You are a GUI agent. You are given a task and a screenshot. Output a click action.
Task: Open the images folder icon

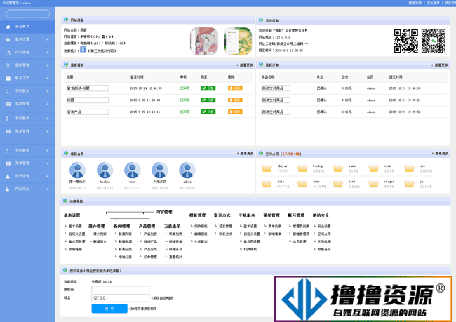374,184
